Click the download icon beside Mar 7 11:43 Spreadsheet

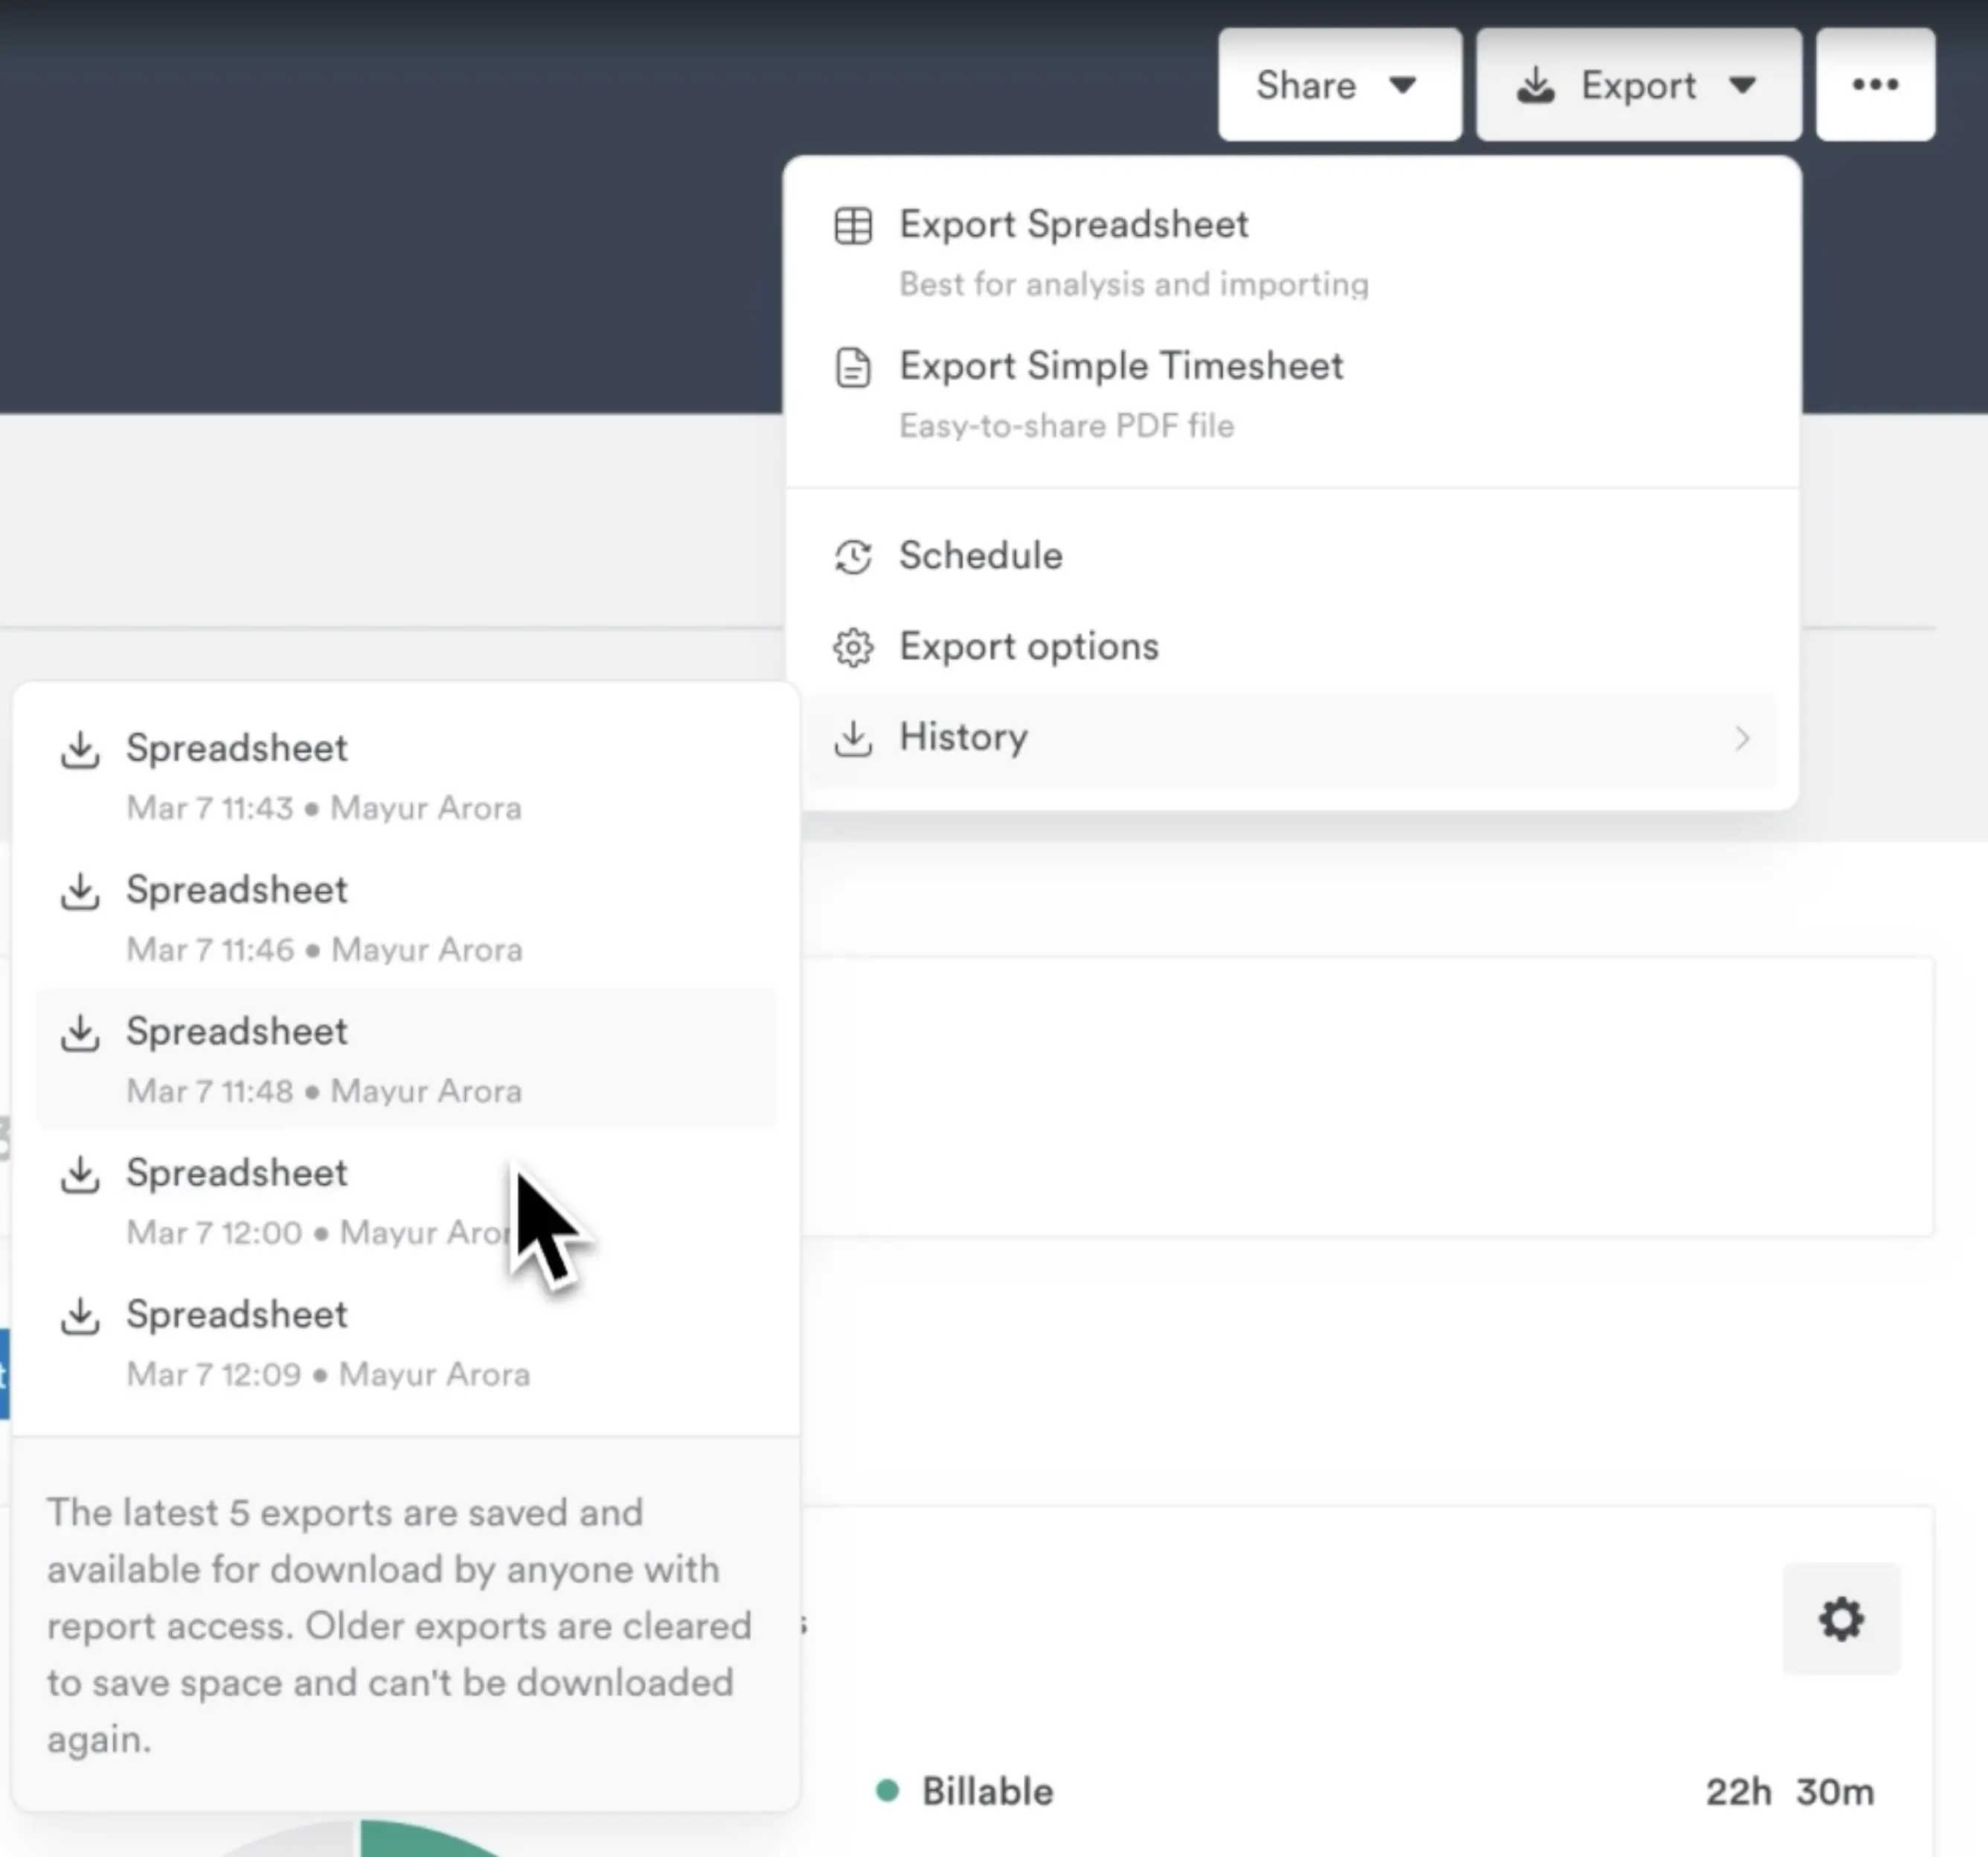click(81, 751)
